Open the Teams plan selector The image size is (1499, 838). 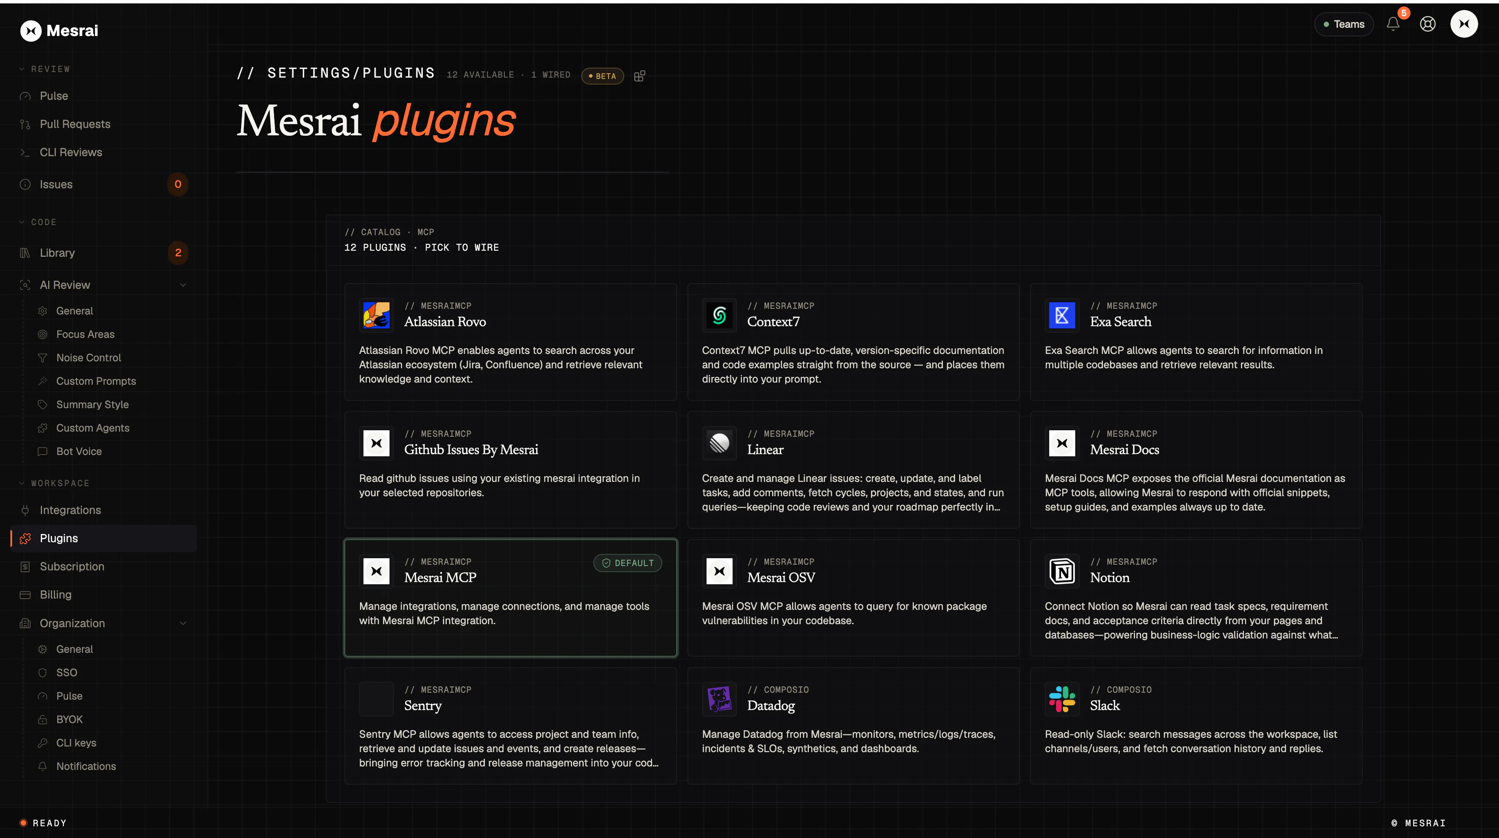[1344, 24]
